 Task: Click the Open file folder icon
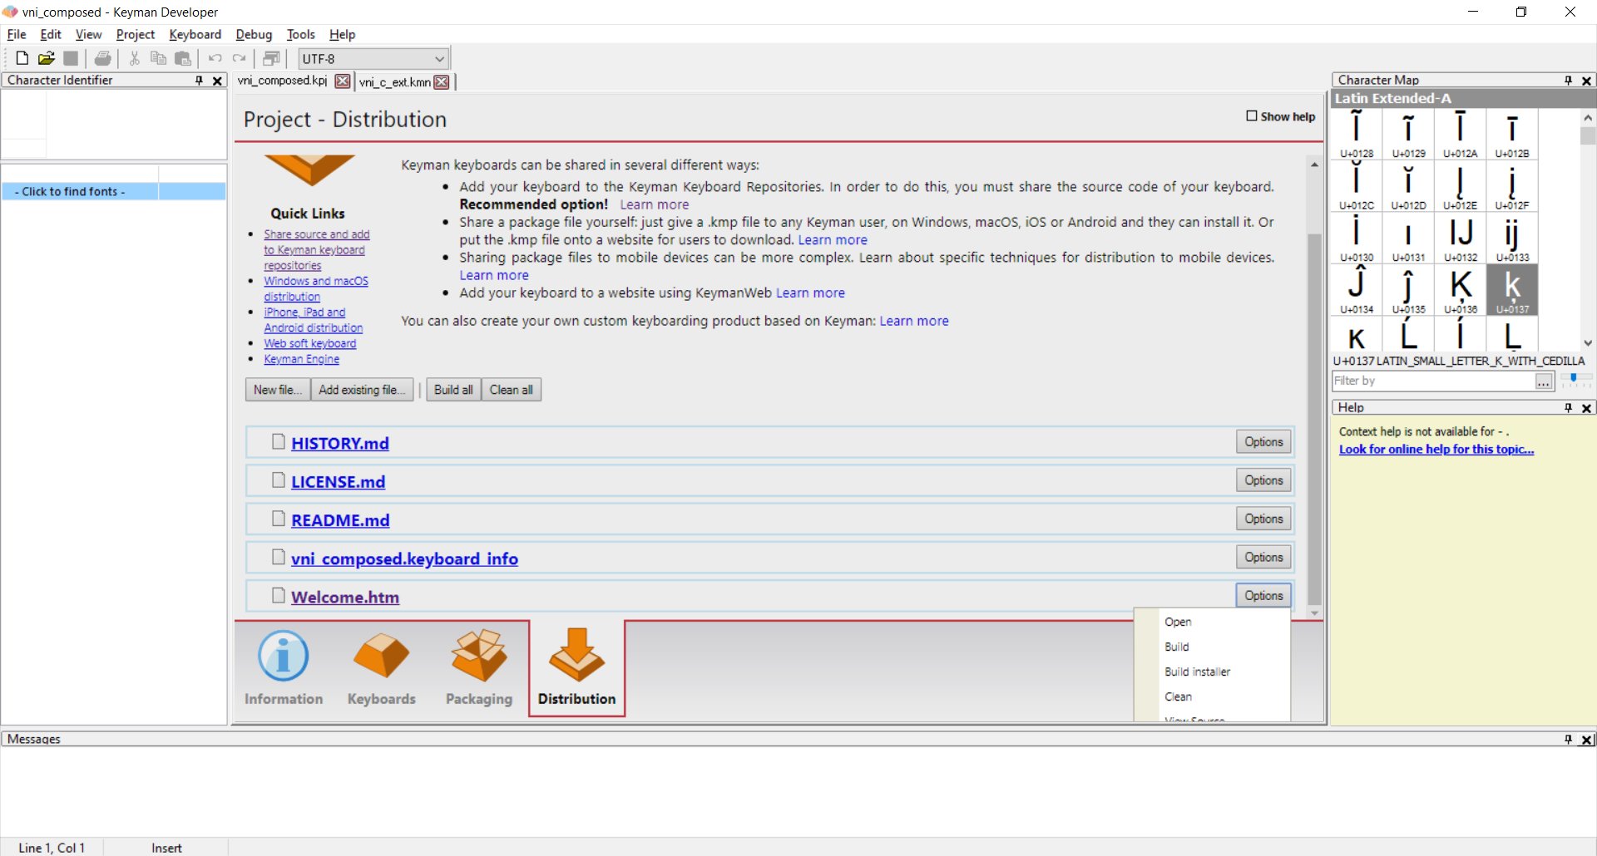[47, 58]
